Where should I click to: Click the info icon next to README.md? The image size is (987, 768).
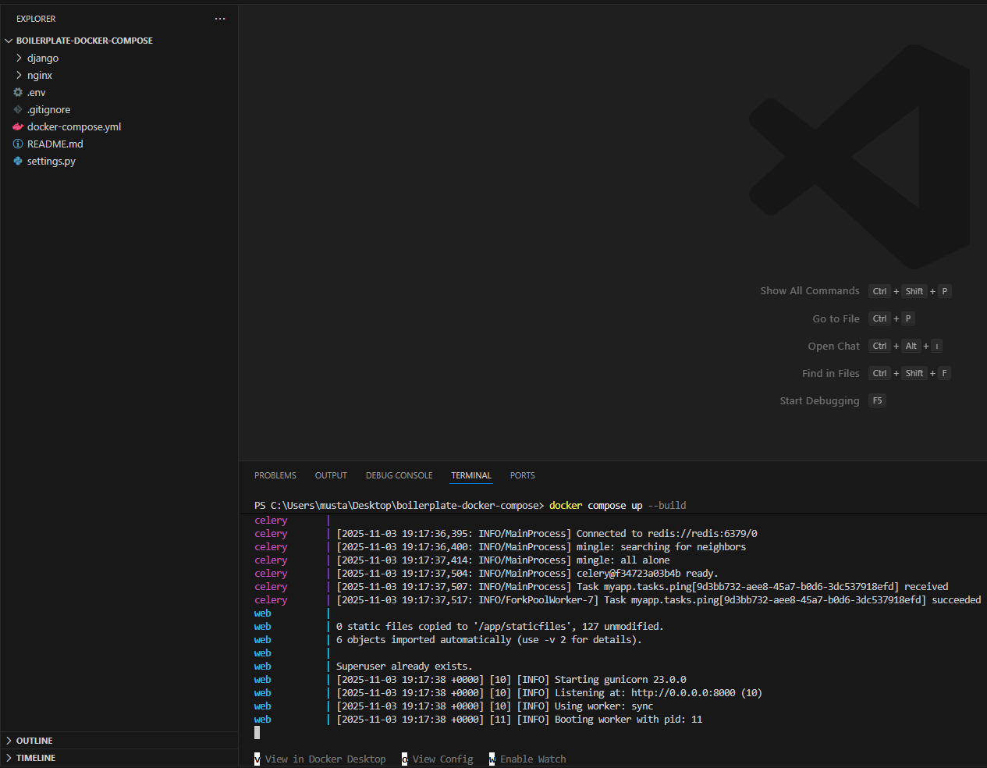tap(17, 144)
